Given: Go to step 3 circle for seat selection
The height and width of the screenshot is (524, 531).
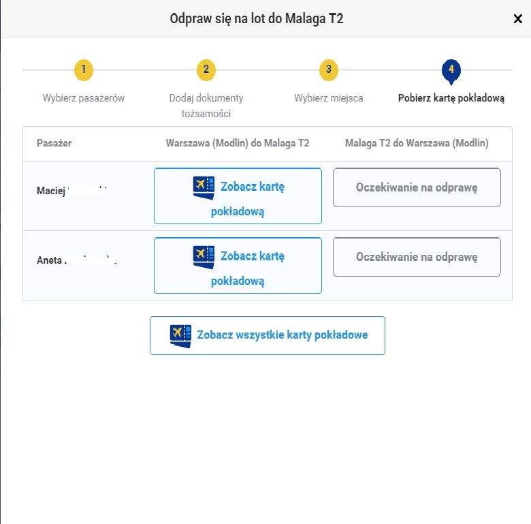Looking at the screenshot, I should (x=329, y=70).
